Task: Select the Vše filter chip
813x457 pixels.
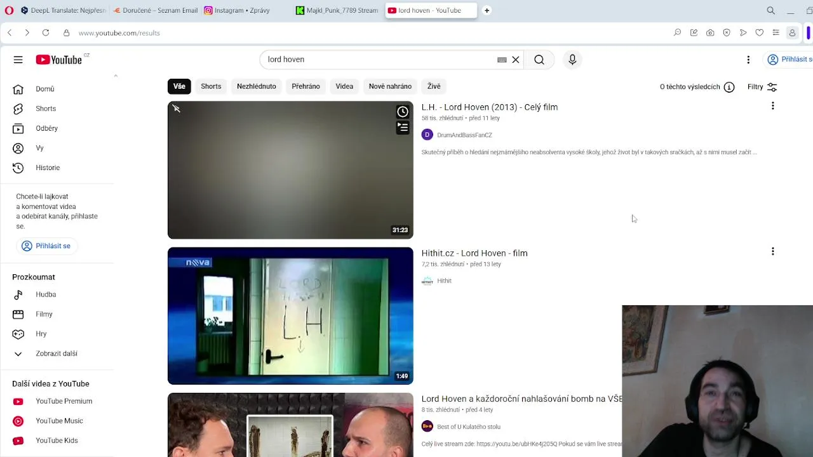Action: point(179,86)
